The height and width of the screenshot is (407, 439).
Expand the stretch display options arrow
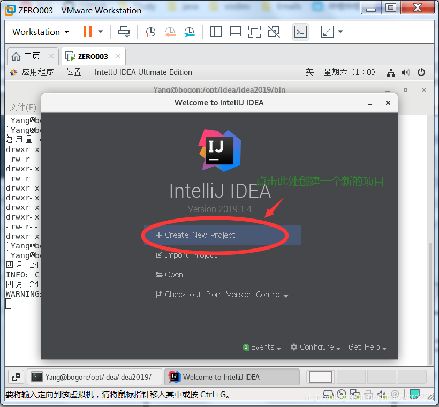click(340, 32)
